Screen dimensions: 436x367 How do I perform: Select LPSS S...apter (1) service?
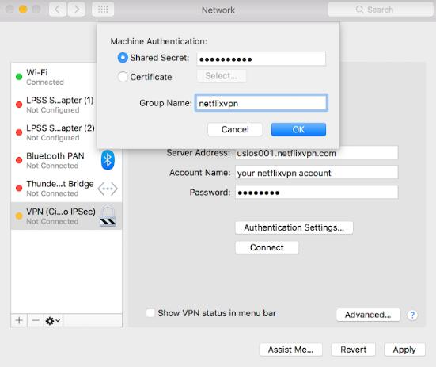click(55, 105)
